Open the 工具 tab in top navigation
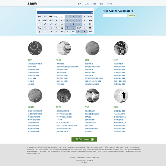 point(87,4)
